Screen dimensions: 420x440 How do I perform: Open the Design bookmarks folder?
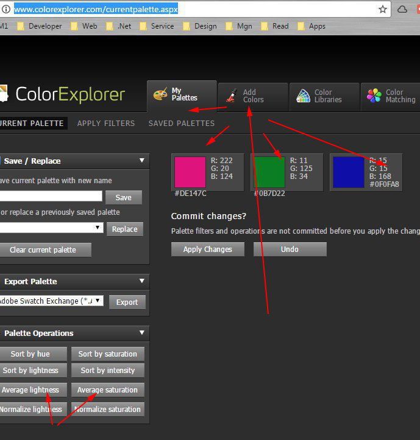click(x=200, y=26)
